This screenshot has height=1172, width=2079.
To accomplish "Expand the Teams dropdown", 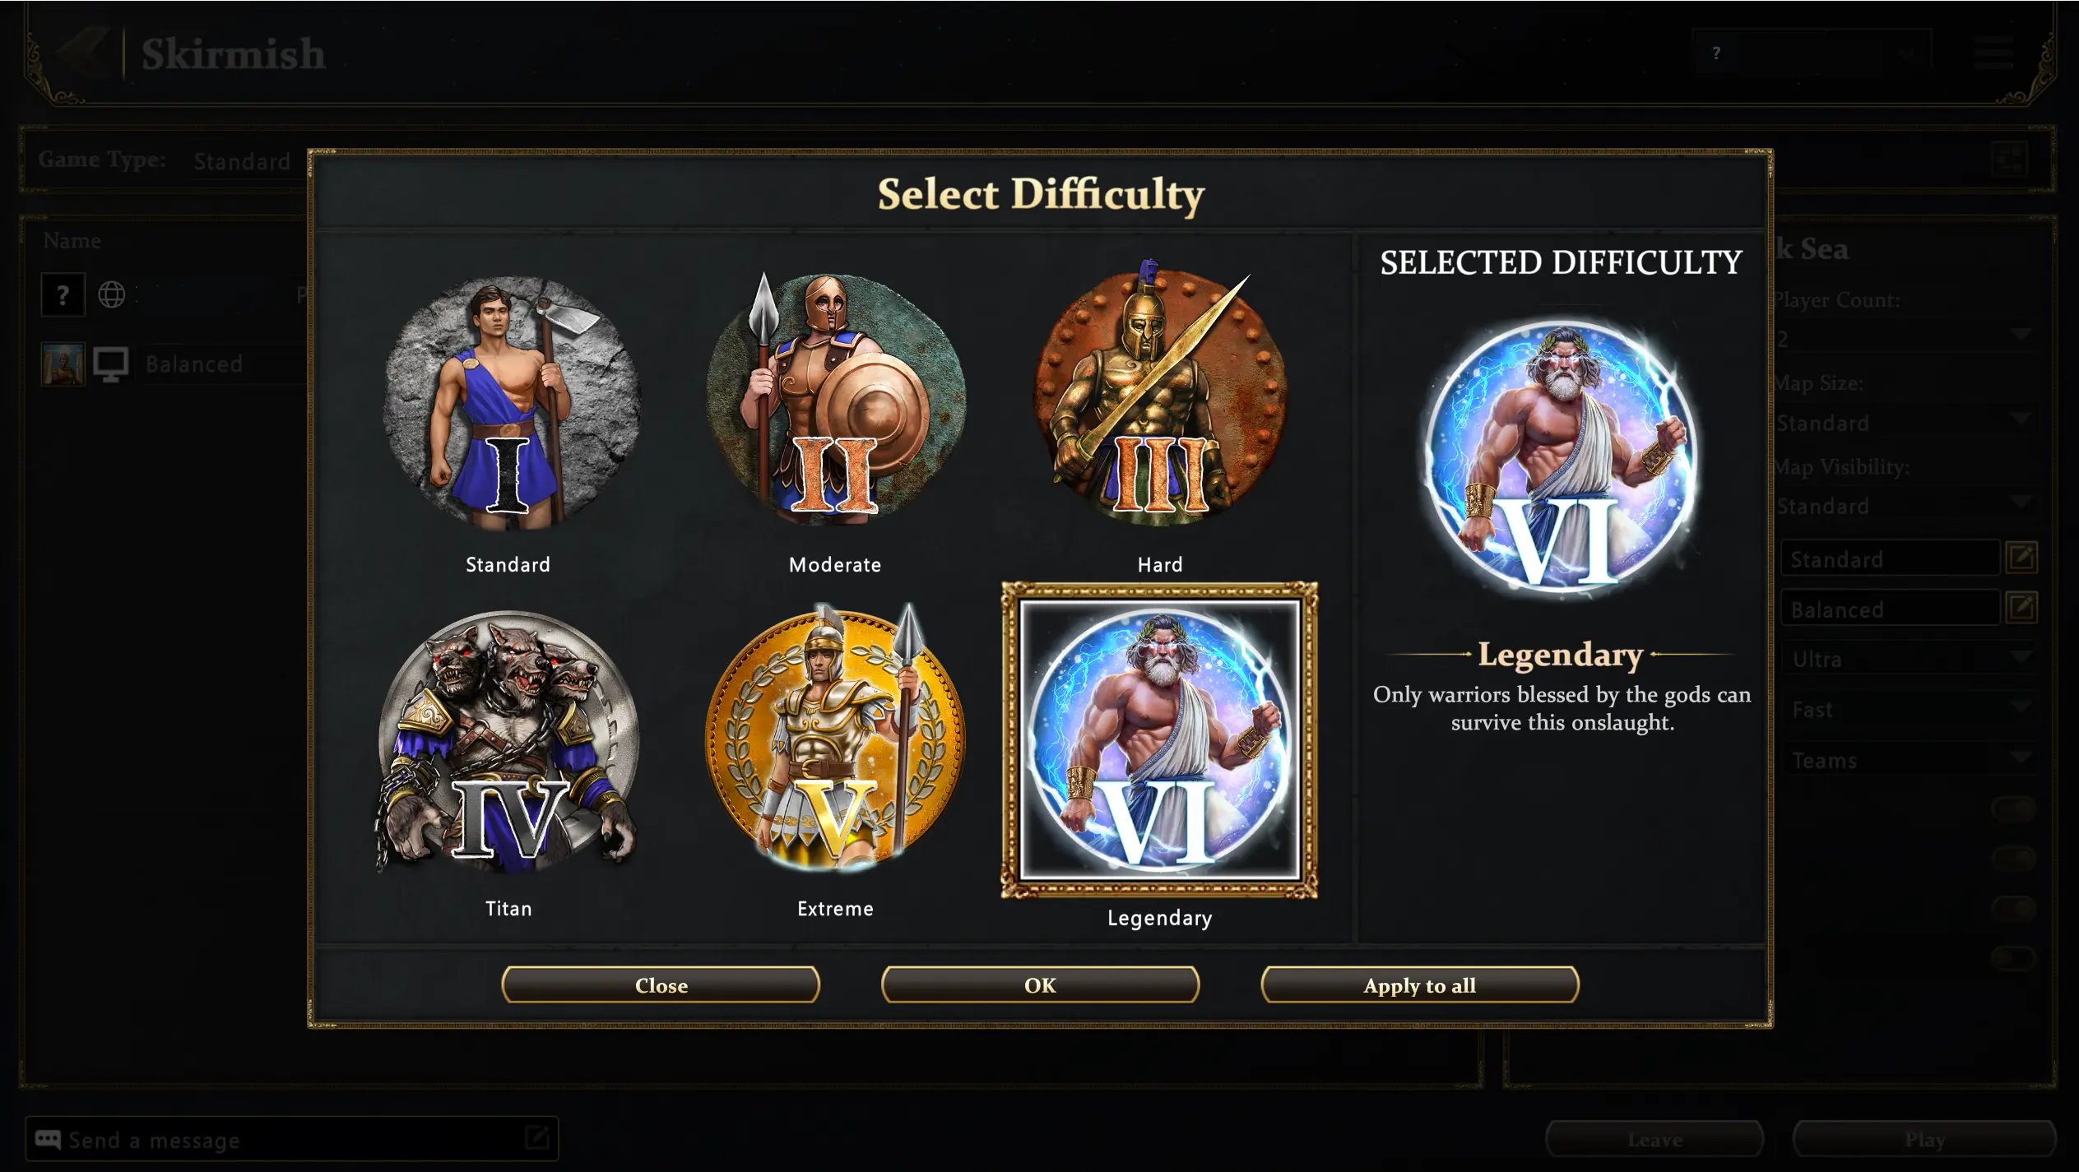I will (1909, 760).
